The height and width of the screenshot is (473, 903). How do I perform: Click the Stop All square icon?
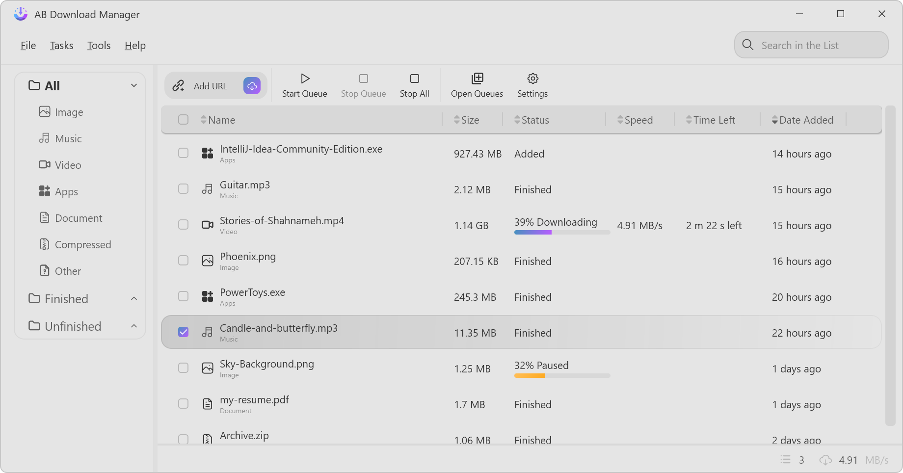pos(415,79)
